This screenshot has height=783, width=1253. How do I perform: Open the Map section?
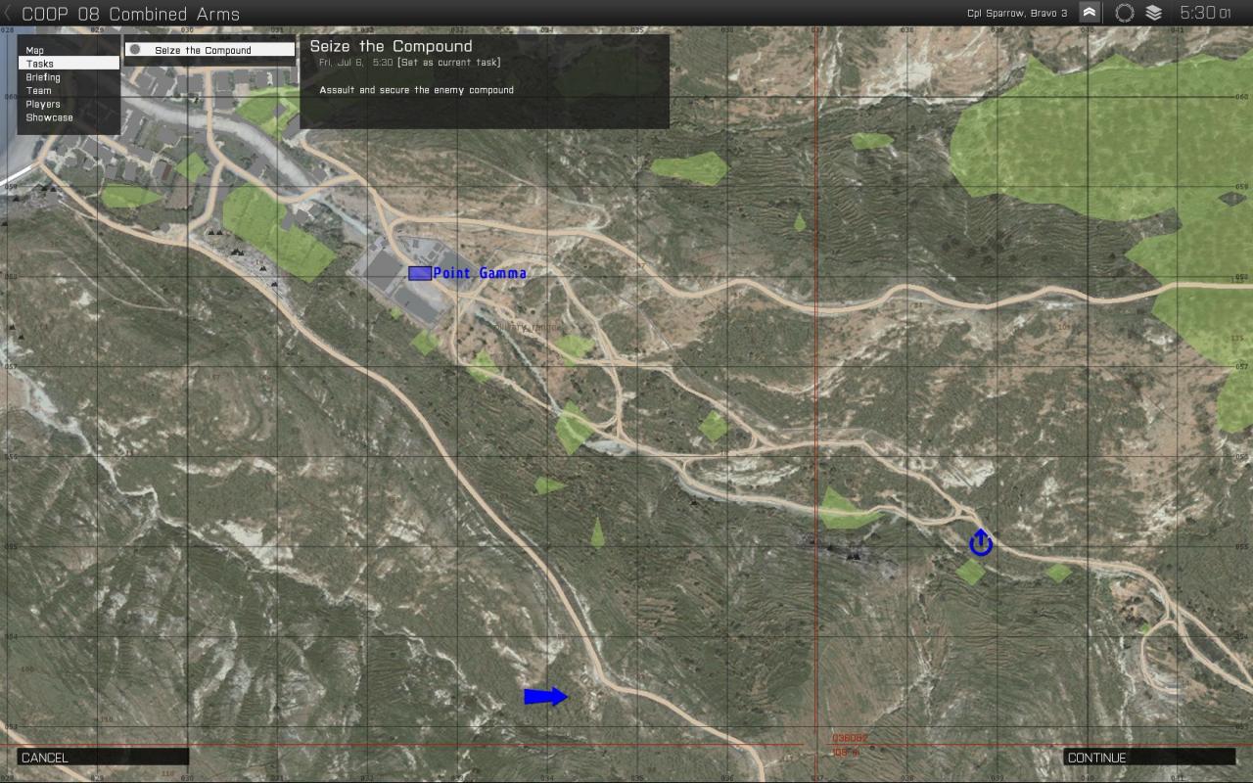(69, 50)
